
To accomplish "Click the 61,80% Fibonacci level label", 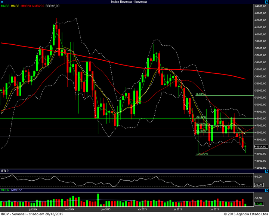I will [201, 131].
